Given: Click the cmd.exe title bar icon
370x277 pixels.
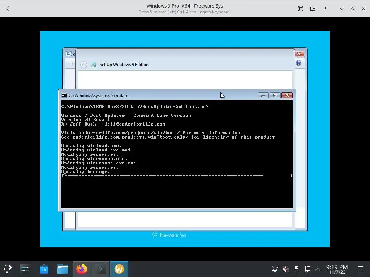Looking at the screenshot, I should 64,96.
